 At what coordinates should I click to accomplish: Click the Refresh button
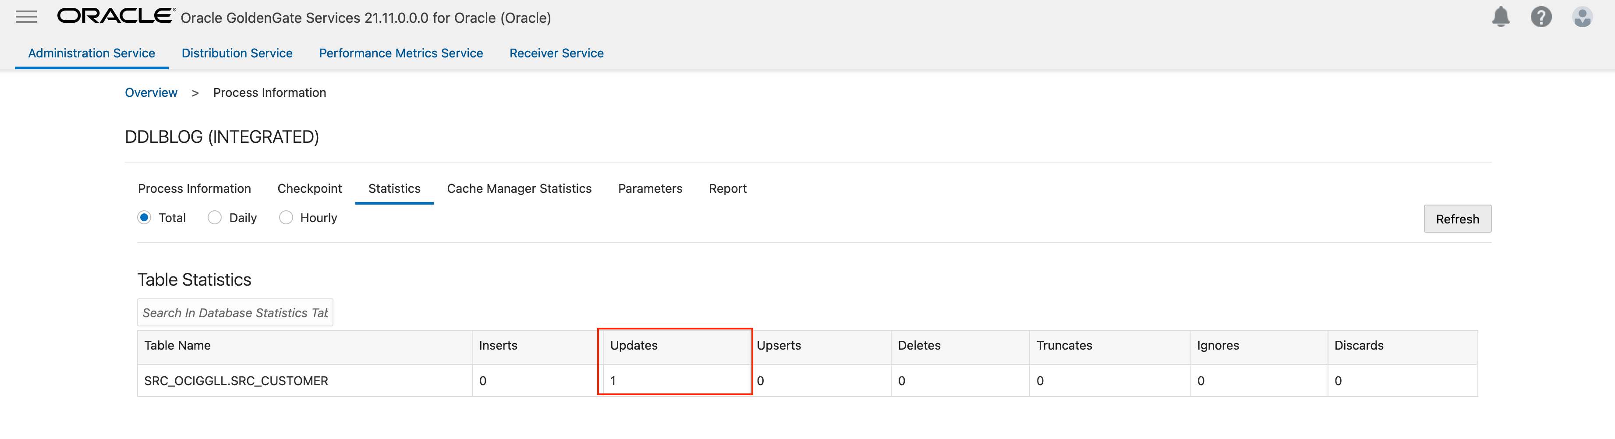click(x=1457, y=219)
